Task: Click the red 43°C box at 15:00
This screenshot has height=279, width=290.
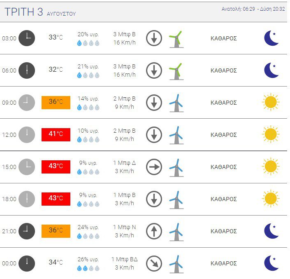Action: click(x=56, y=167)
